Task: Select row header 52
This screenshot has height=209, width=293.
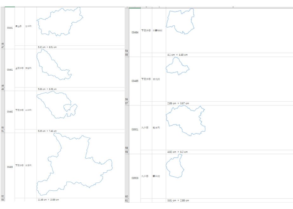Action: 3,166
